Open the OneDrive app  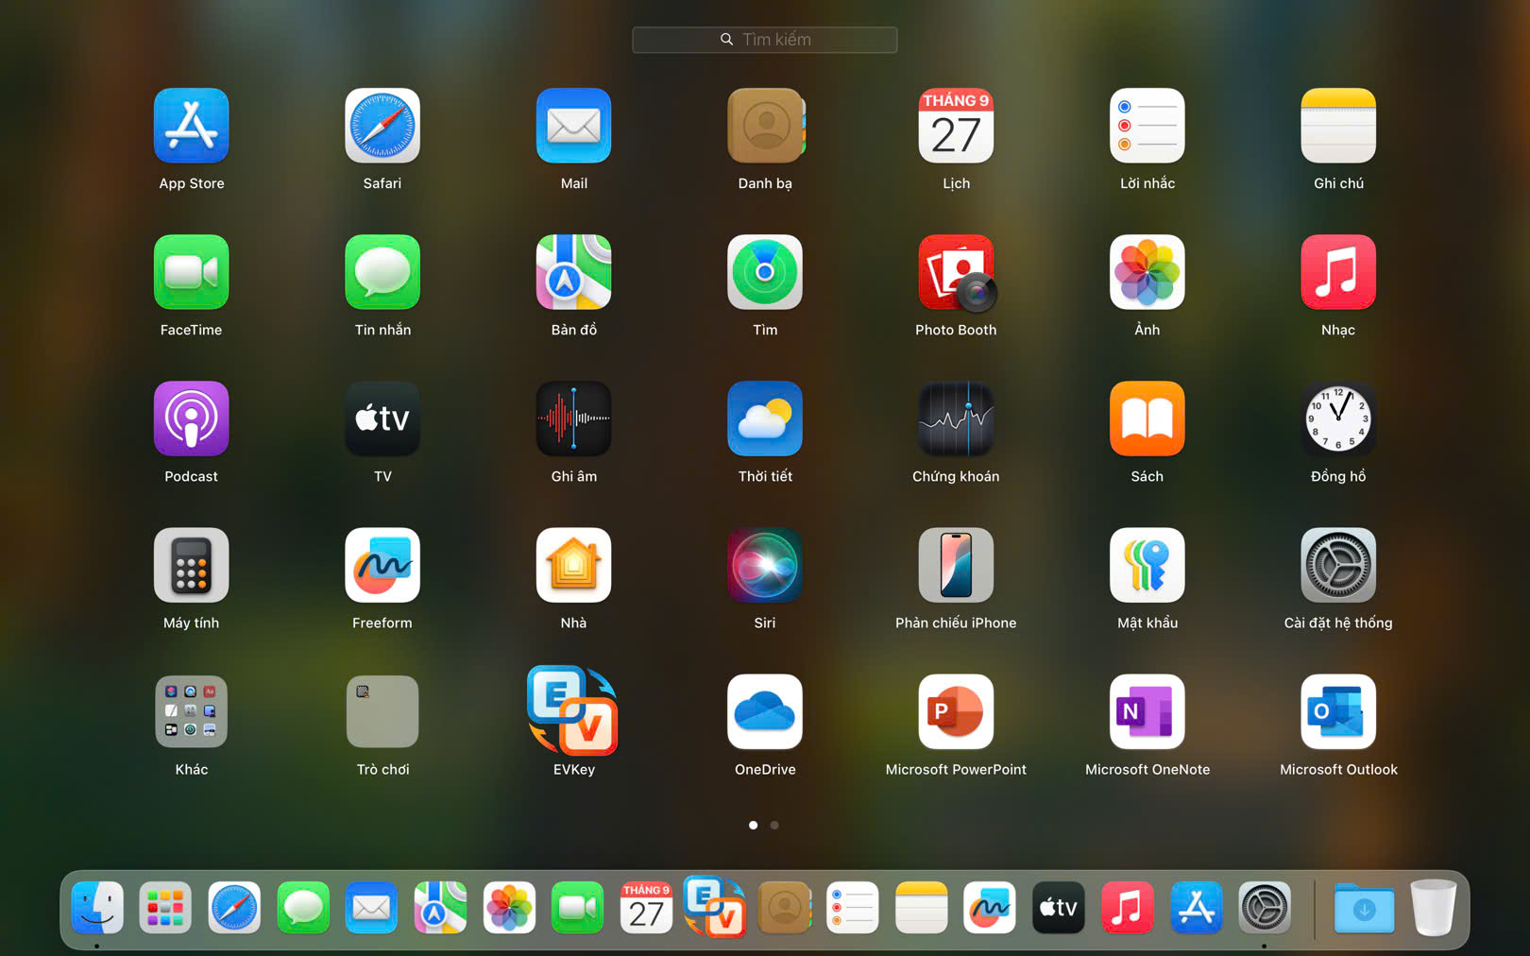(765, 712)
